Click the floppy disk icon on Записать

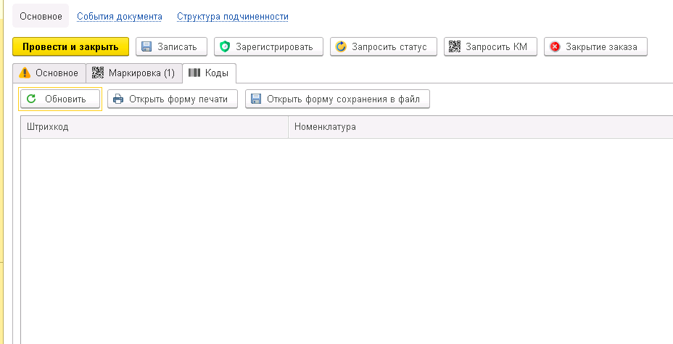146,47
